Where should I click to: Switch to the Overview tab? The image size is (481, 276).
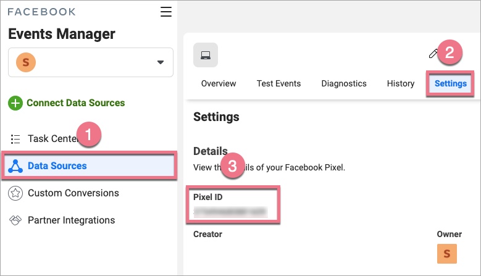pos(219,83)
